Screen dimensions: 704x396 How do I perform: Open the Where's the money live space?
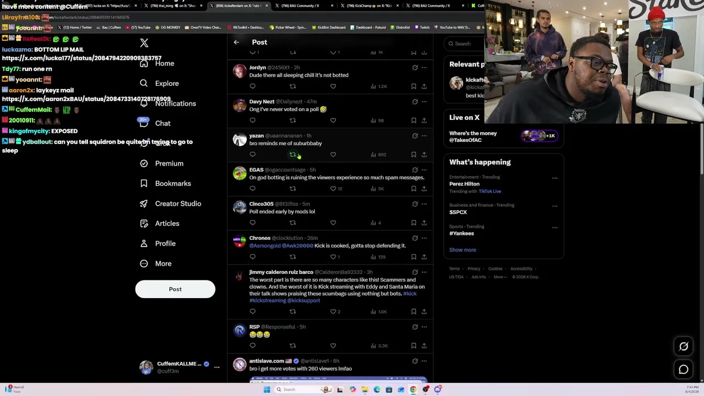tap(503, 136)
